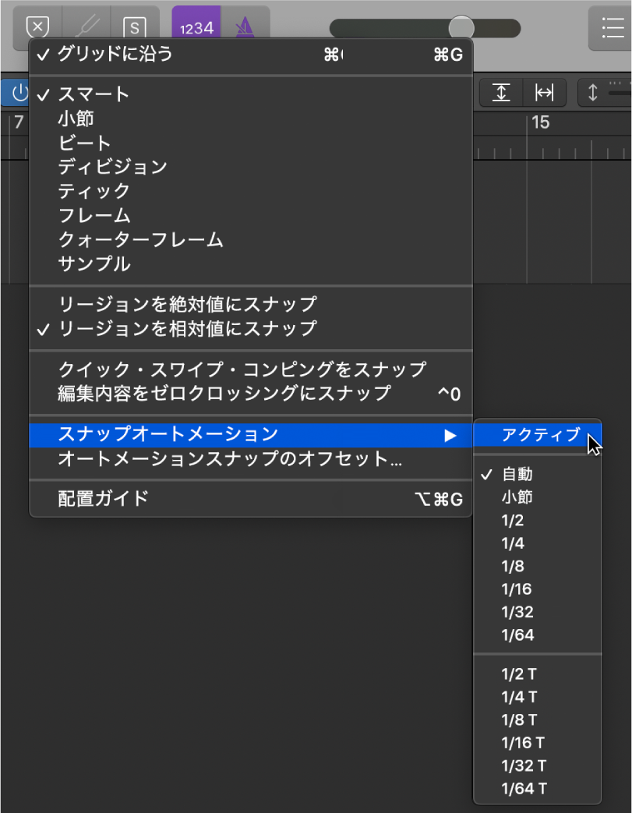
Task: Open the list editor icon top right
Action: [x=613, y=28]
